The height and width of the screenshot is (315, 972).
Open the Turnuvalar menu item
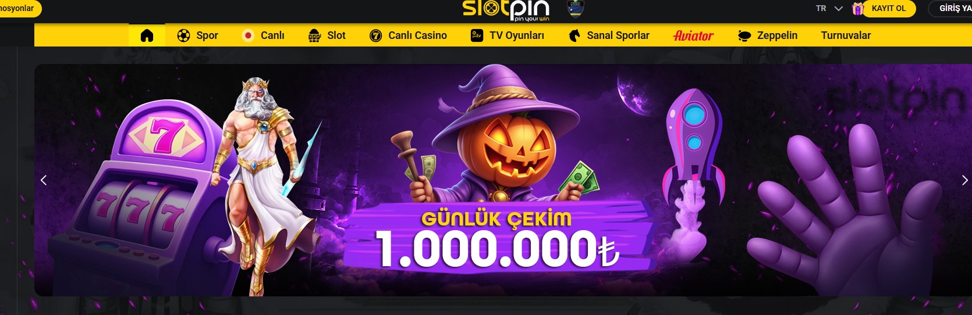(x=846, y=35)
